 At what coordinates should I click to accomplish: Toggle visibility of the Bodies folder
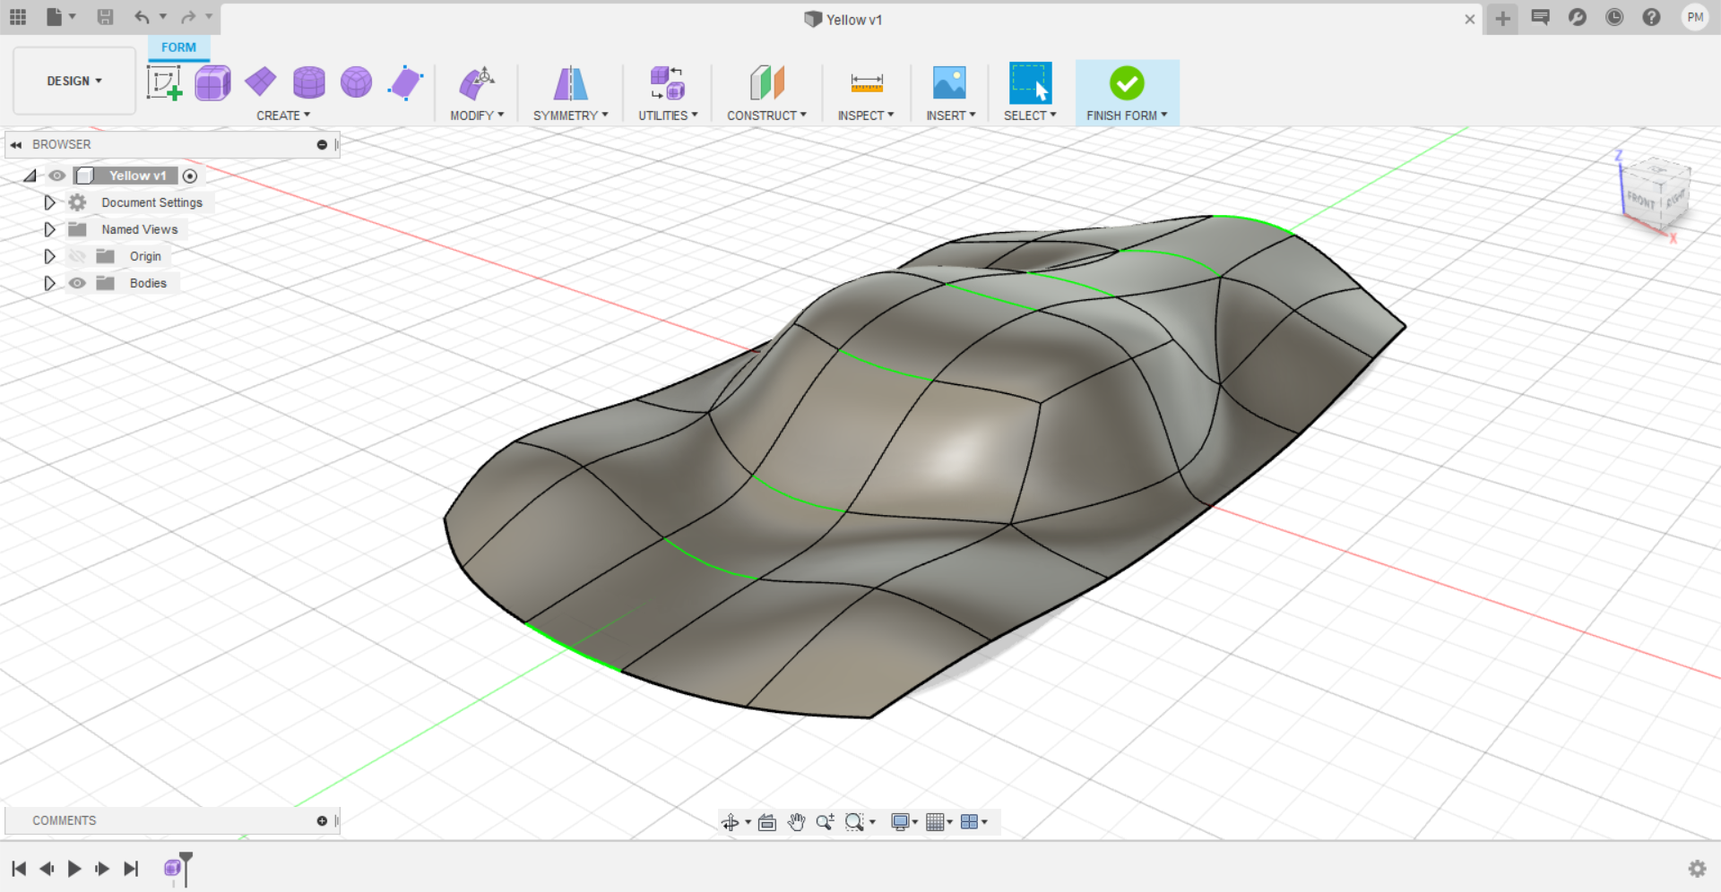(77, 283)
